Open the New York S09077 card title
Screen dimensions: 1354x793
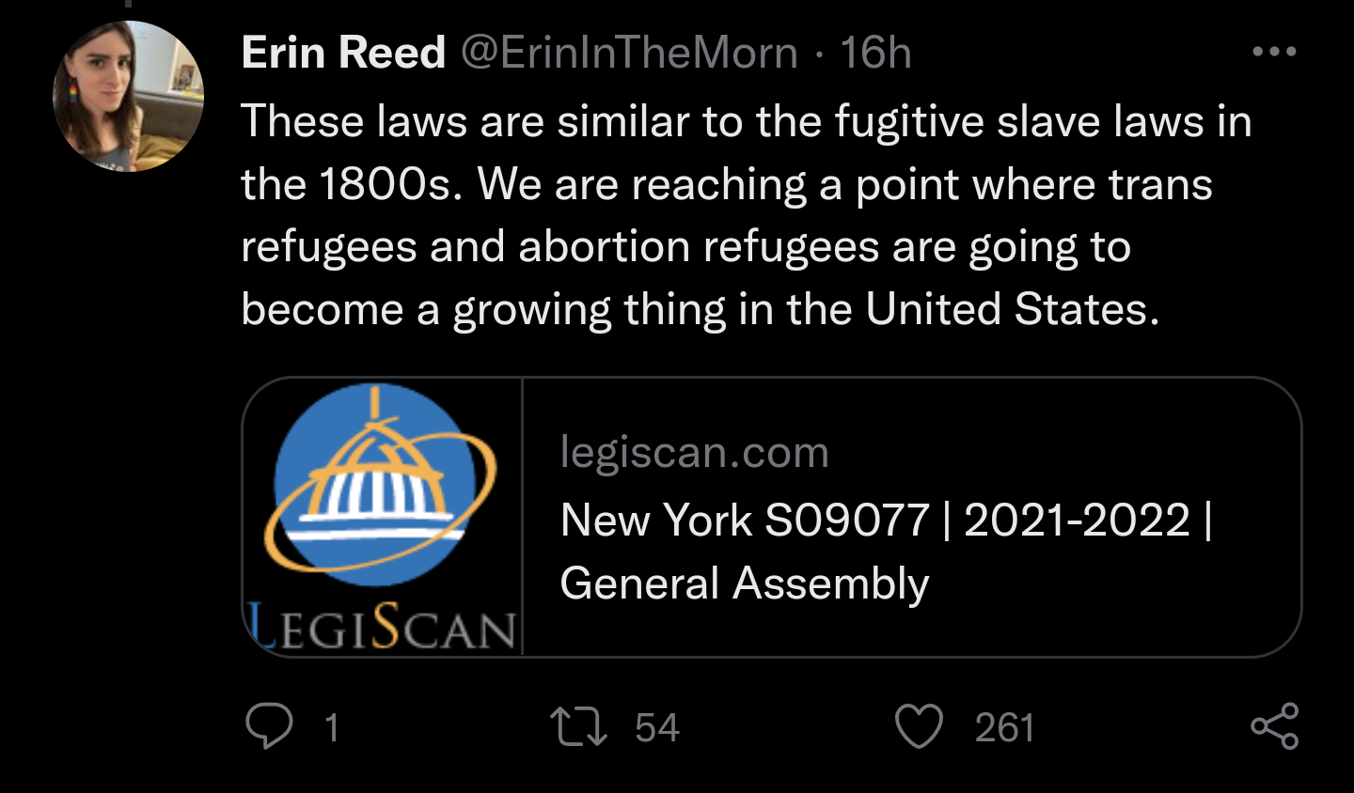coord(885,521)
